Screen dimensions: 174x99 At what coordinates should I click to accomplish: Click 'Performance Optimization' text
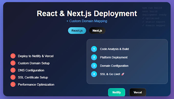36,85
